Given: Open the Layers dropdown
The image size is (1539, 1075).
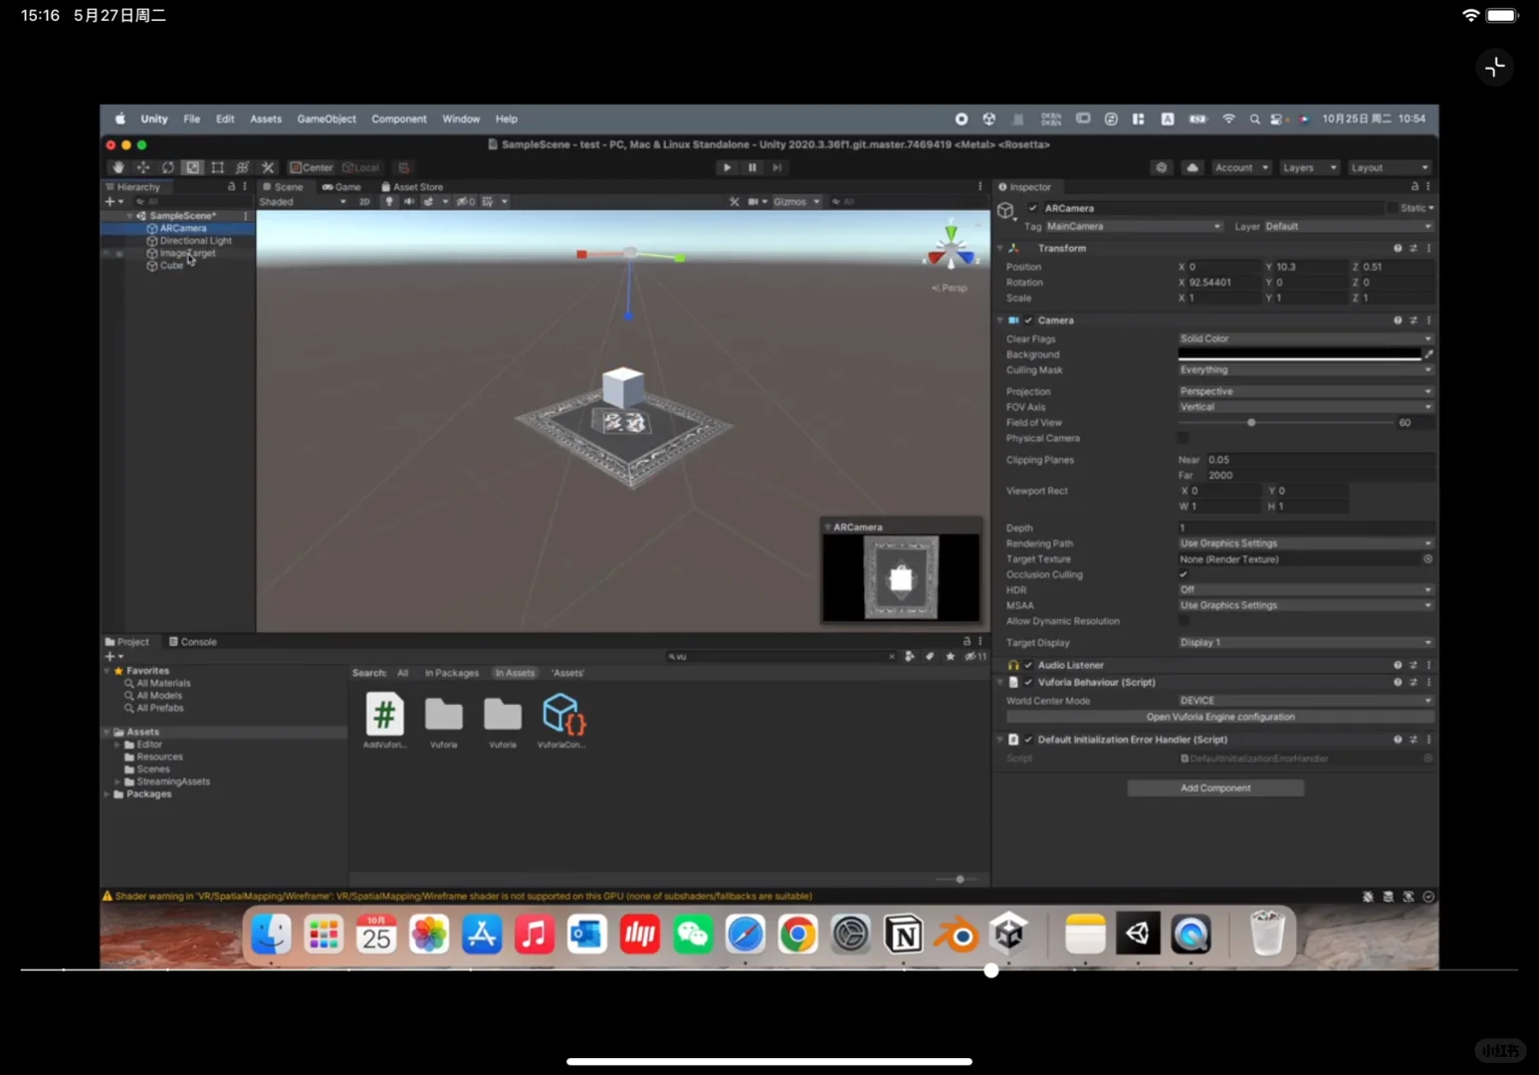Looking at the screenshot, I should [x=1308, y=167].
